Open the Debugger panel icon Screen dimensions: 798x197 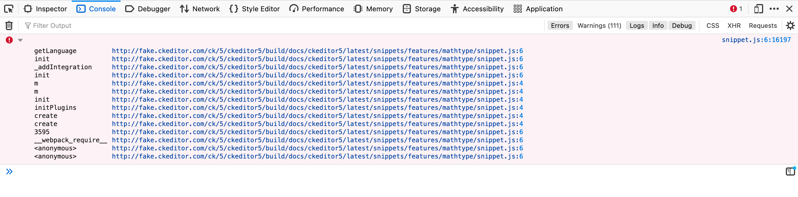(148, 9)
